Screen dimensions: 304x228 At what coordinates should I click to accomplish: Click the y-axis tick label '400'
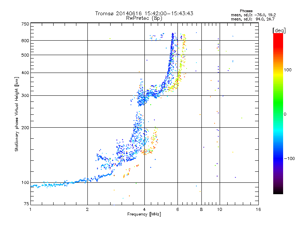pyautogui.click(x=25, y=73)
